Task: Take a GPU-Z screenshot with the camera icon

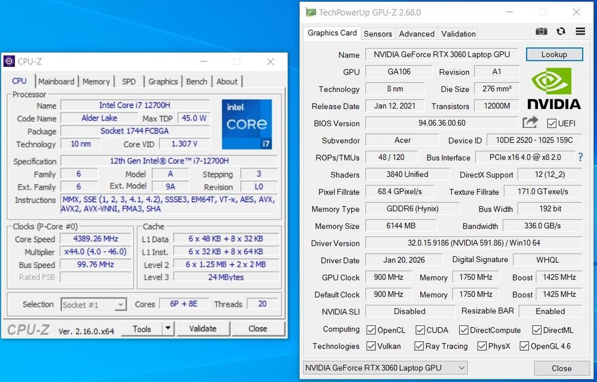Action: pyautogui.click(x=541, y=32)
